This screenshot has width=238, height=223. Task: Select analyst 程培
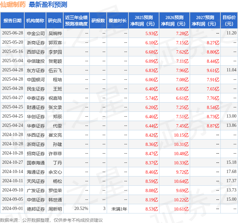[58, 80]
